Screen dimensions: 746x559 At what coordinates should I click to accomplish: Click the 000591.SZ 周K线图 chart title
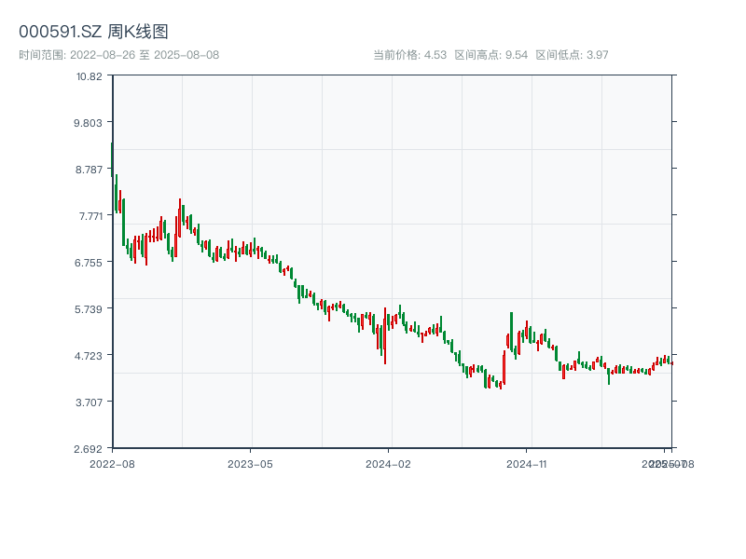pyautogui.click(x=93, y=32)
